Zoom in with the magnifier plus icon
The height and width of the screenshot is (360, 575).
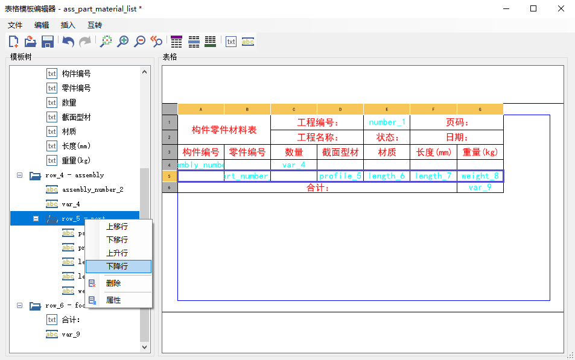(x=123, y=42)
